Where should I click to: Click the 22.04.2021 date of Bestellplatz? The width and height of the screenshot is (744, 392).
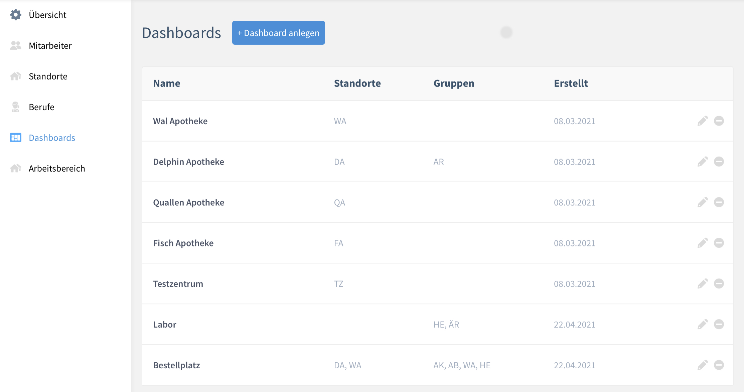tap(575, 365)
